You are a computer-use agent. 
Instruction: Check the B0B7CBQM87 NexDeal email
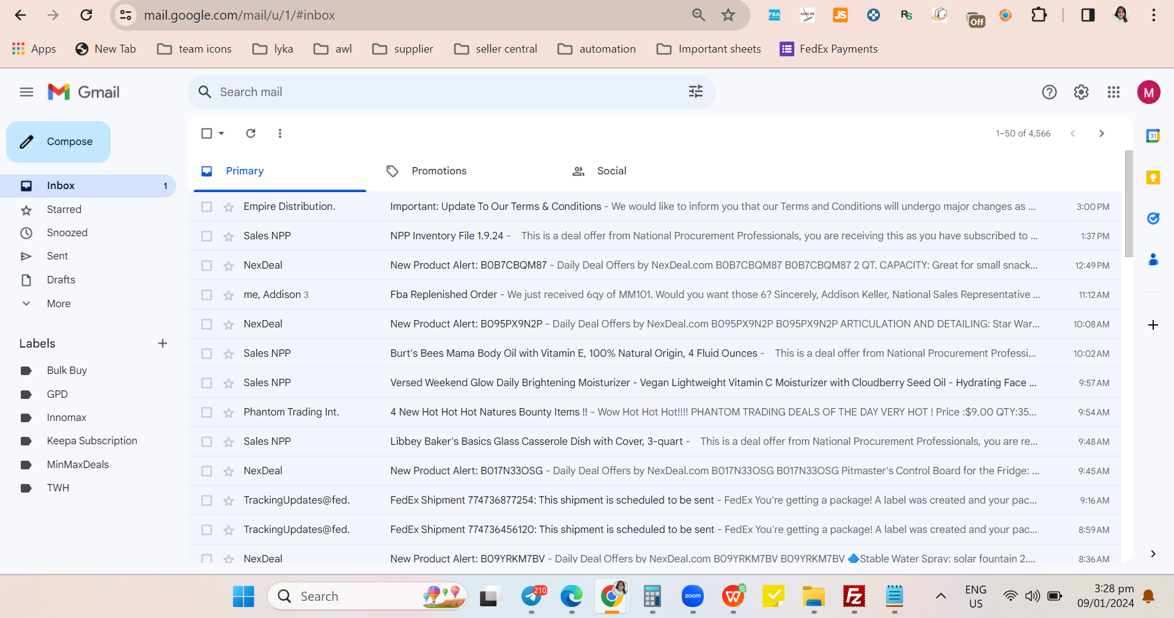point(207,266)
